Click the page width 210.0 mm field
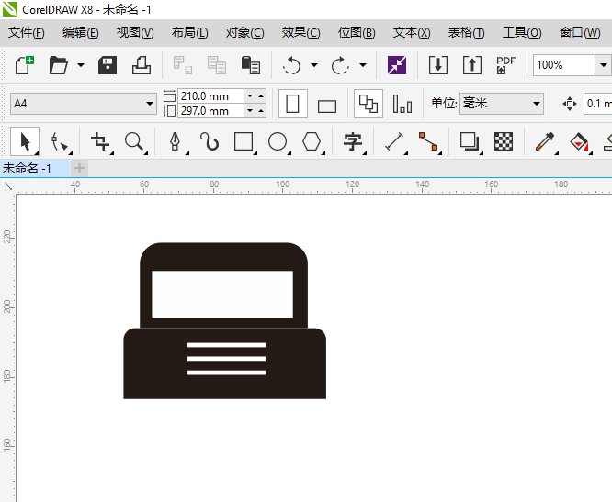This screenshot has height=502, width=612. point(210,95)
